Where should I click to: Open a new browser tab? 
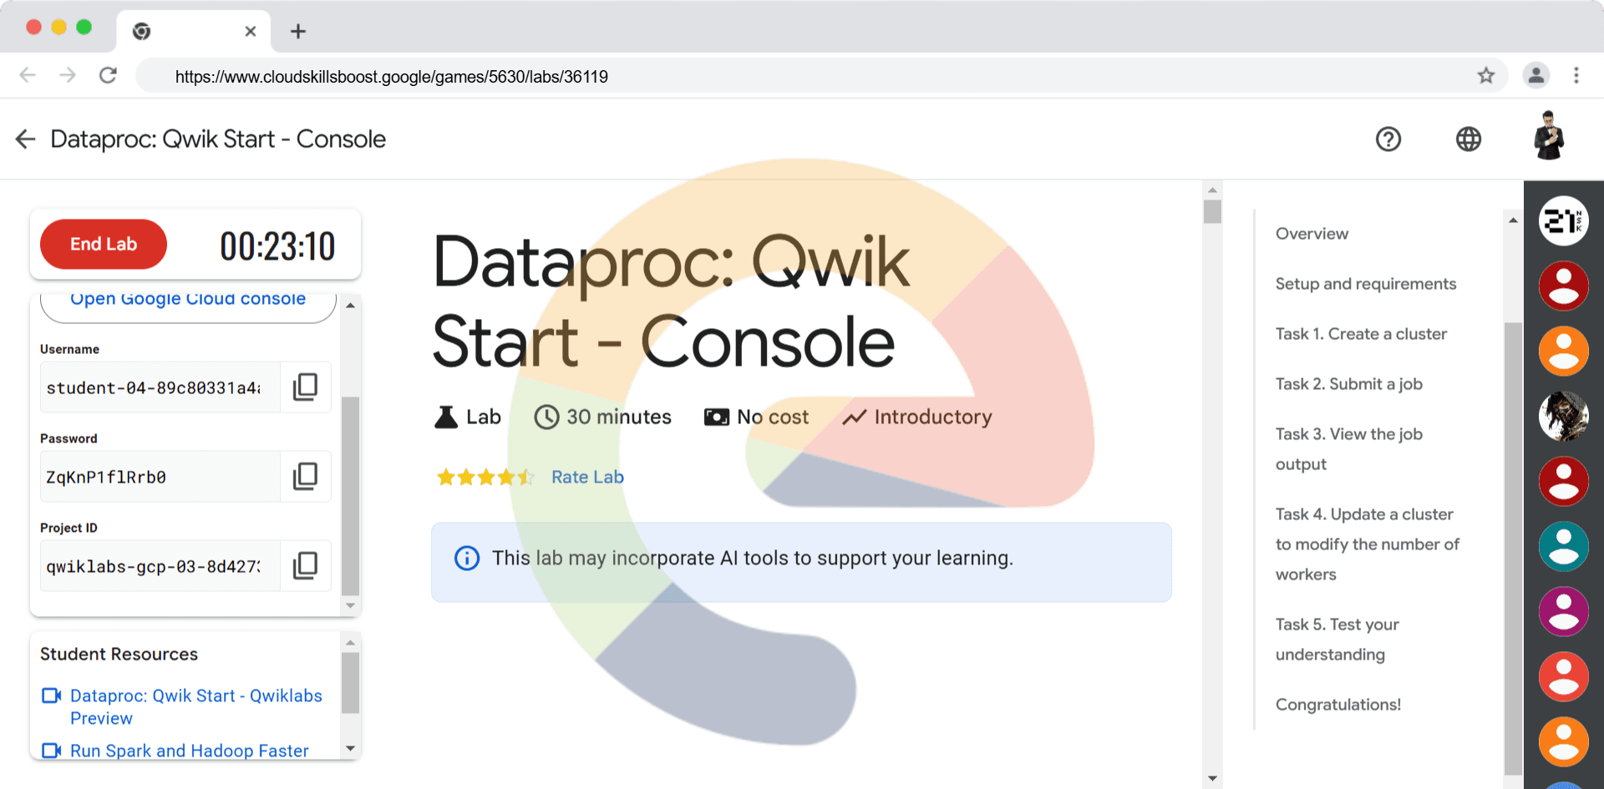[x=298, y=32]
